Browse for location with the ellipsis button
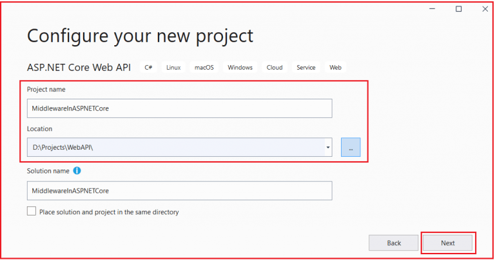Viewport: 495px width, 260px height. click(x=351, y=147)
